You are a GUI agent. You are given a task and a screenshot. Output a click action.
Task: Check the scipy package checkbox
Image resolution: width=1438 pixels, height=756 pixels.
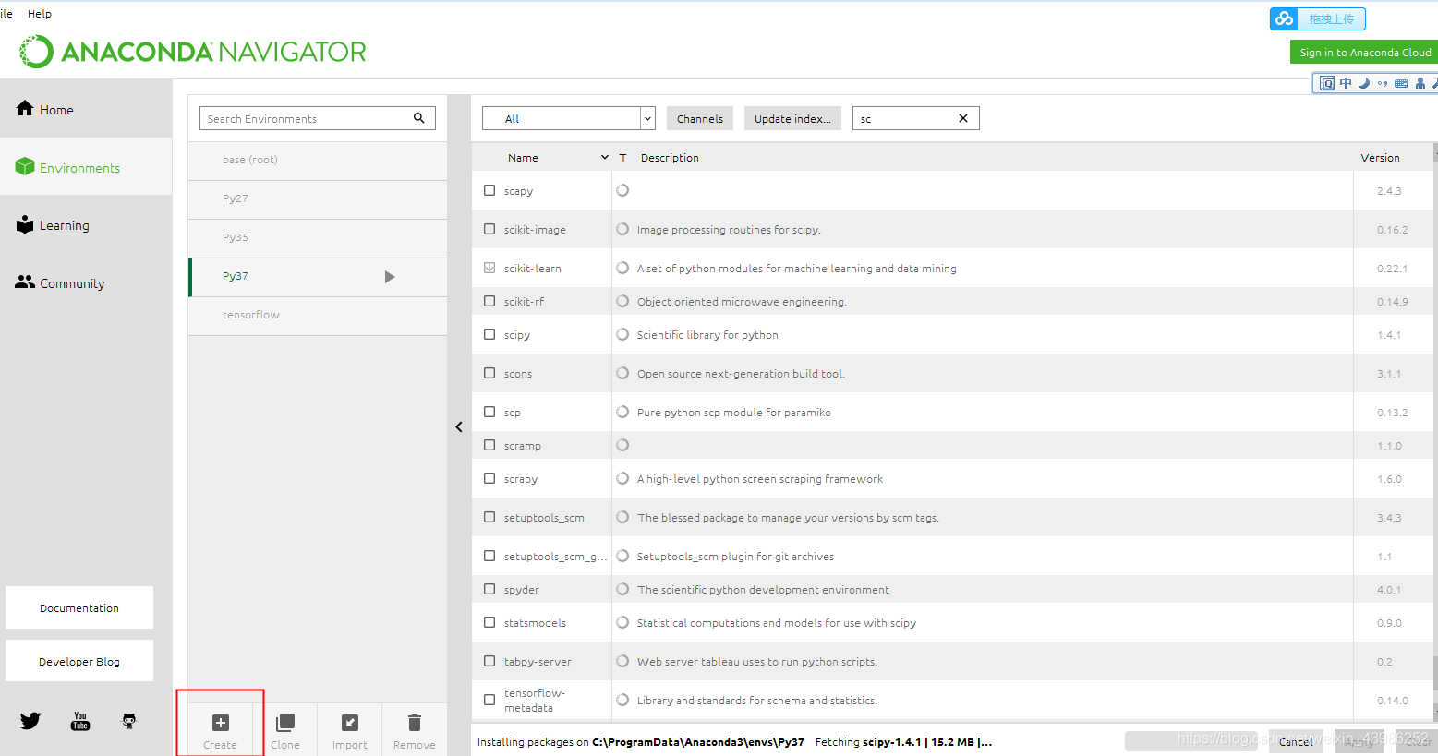pyautogui.click(x=489, y=334)
